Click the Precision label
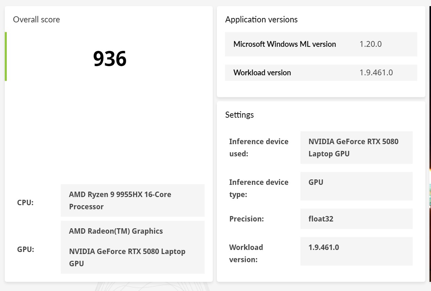 (246, 219)
